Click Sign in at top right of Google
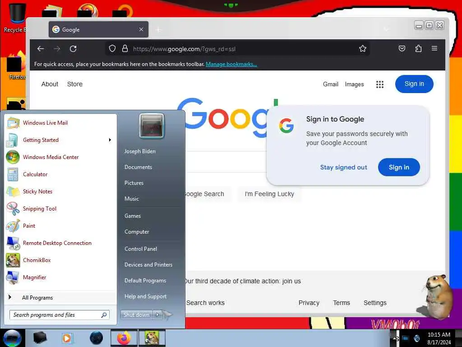462x347 pixels. tap(414, 84)
